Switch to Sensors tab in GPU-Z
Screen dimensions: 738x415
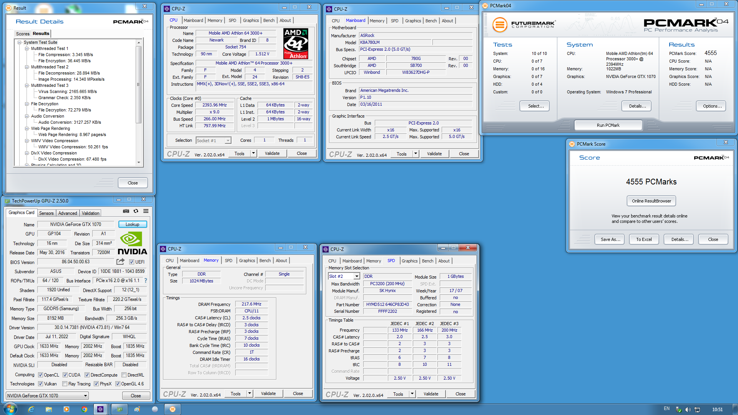pyautogui.click(x=46, y=213)
